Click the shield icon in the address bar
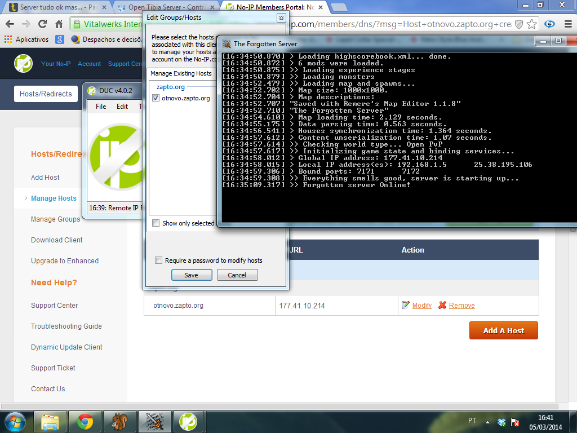Screen dimensions: 577x433 tap(519, 24)
